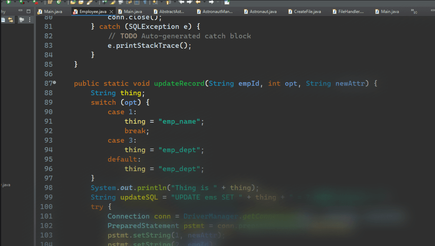Open the left panel's three-dot view menu
Viewport: 435px width, 246px height.
pos(29,20)
